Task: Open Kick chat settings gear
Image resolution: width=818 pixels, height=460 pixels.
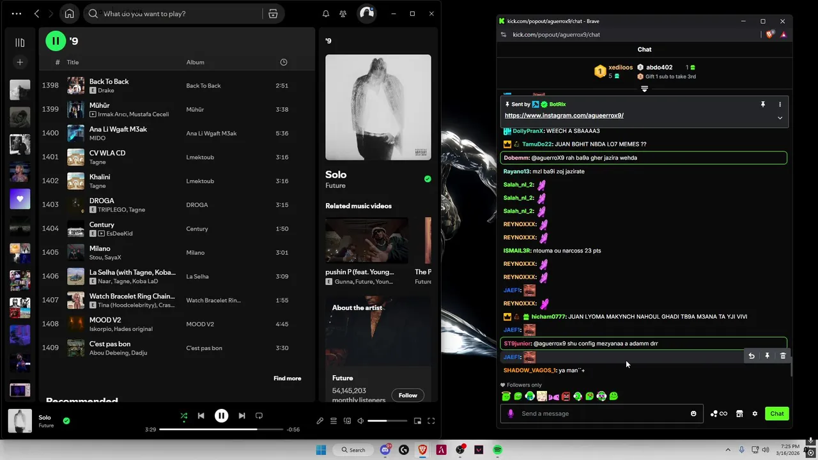Action: [755, 413]
